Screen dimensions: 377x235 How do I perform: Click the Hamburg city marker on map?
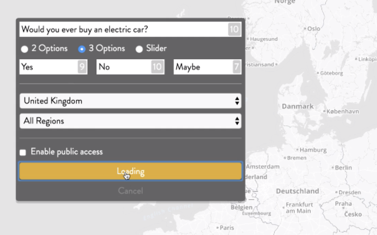pyautogui.click(x=297, y=150)
